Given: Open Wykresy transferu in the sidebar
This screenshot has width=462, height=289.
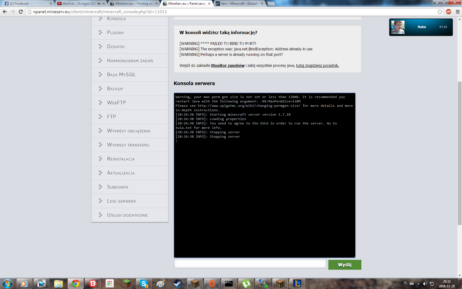Looking at the screenshot, I should [130, 145].
